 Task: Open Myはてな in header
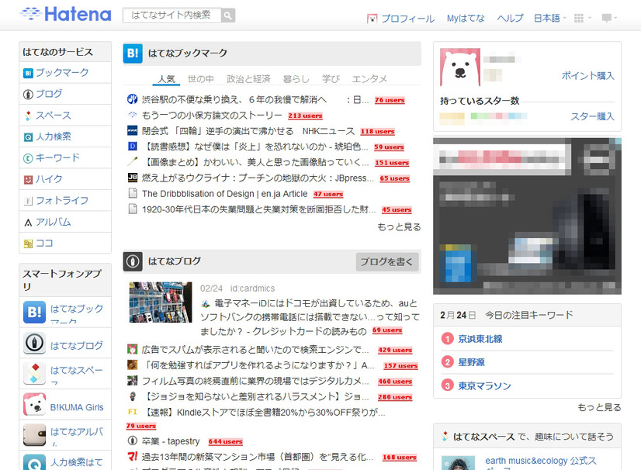point(465,19)
